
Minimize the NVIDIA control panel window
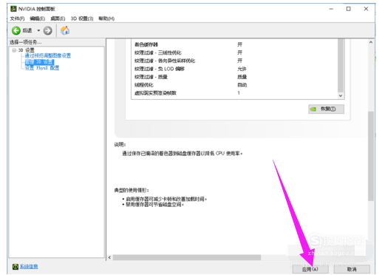(x=331, y=9)
